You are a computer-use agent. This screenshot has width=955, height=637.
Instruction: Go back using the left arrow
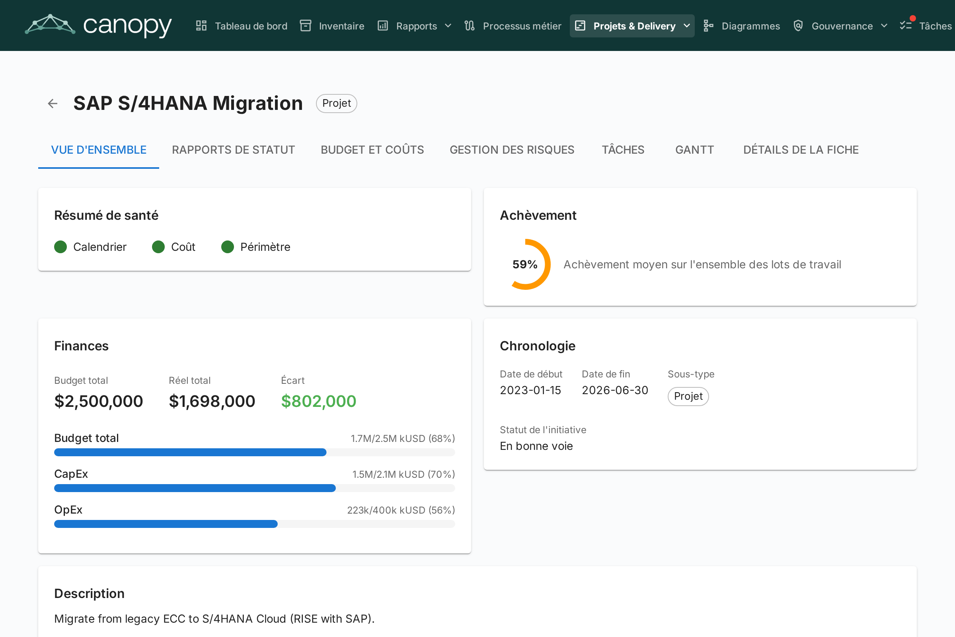tap(53, 104)
